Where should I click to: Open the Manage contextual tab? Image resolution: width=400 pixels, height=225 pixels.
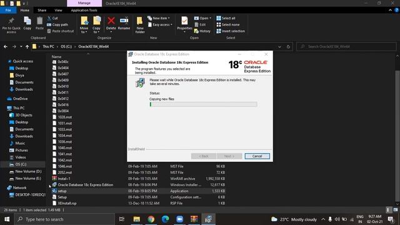(84, 3)
